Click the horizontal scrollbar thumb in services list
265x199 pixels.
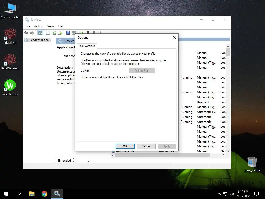point(163,155)
